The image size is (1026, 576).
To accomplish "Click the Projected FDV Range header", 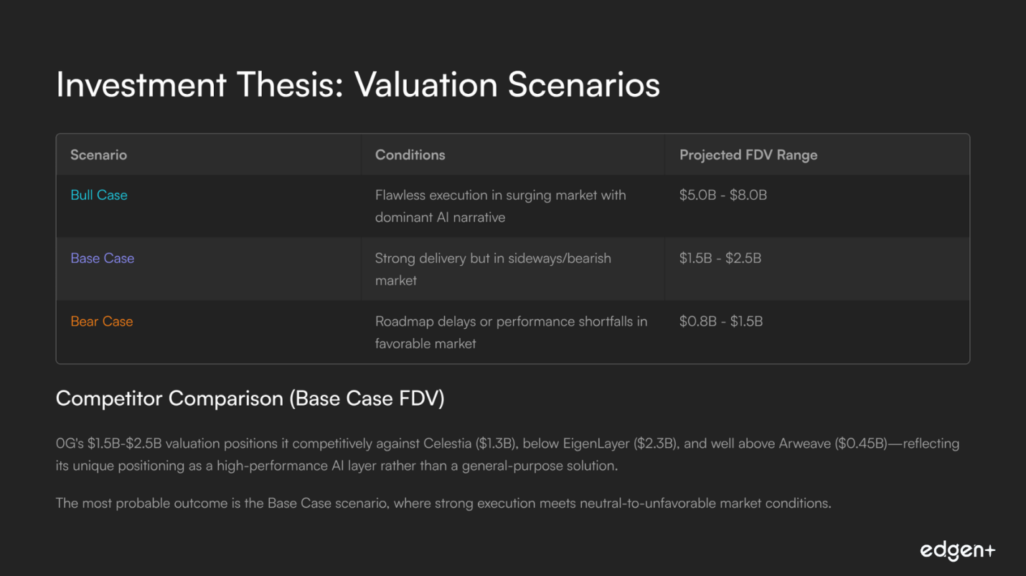I will coord(748,155).
